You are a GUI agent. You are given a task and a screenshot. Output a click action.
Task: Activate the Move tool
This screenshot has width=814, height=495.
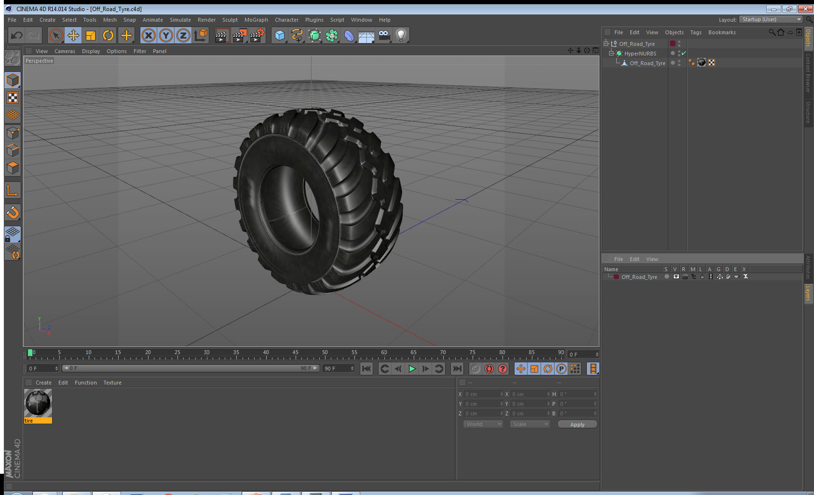click(73, 35)
